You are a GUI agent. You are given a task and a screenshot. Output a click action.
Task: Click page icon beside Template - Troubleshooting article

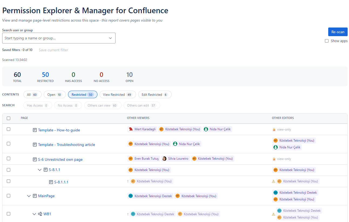[x=35, y=145]
